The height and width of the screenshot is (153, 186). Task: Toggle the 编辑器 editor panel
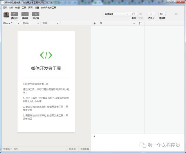(x=25, y=14)
